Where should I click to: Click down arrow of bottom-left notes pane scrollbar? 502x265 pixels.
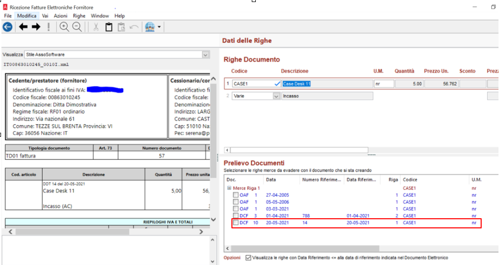[213, 261]
